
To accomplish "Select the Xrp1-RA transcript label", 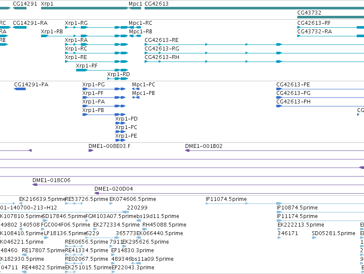I will (x=76, y=40).
